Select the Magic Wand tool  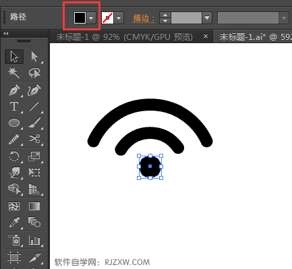coord(14,73)
